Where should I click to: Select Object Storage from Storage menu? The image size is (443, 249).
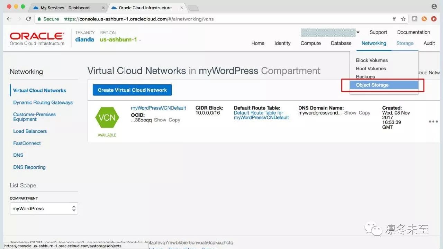(x=384, y=85)
